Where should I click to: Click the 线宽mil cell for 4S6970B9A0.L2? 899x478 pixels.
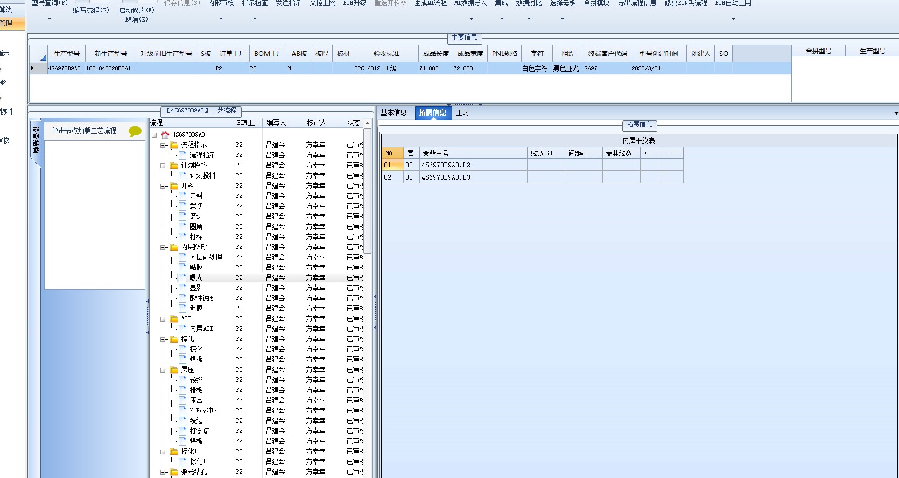(x=546, y=165)
